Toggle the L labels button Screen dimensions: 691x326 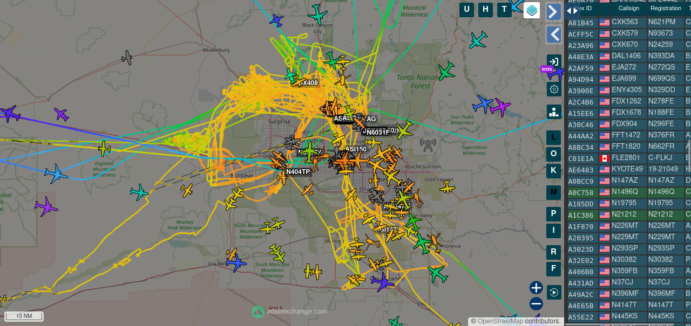tap(553, 137)
